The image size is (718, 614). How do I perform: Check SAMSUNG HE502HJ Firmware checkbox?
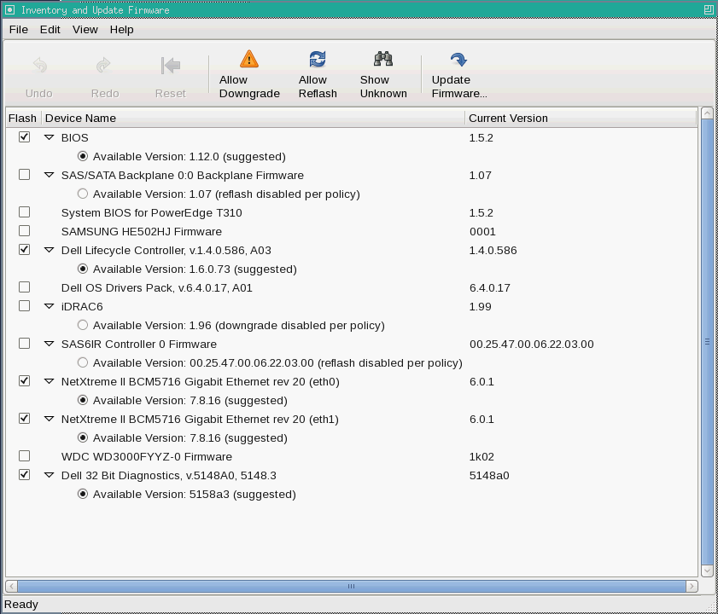pos(24,230)
